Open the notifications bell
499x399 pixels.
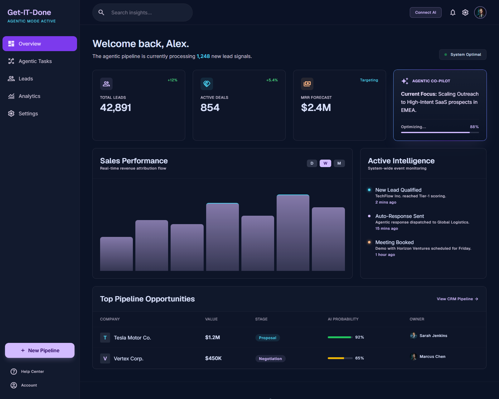point(453,12)
